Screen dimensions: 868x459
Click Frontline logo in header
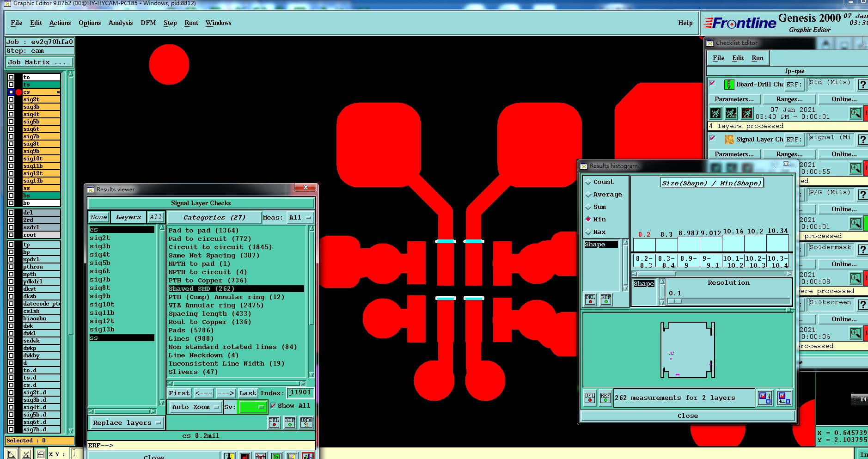740,23
